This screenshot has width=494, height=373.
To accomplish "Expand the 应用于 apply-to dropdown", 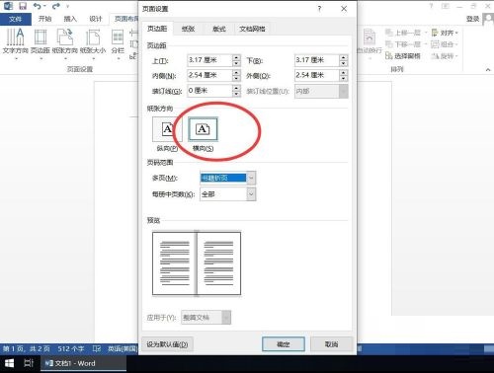I will tap(226, 318).
